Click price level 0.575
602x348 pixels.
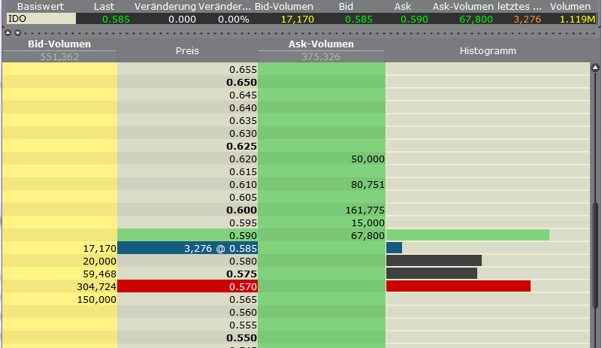coord(241,274)
